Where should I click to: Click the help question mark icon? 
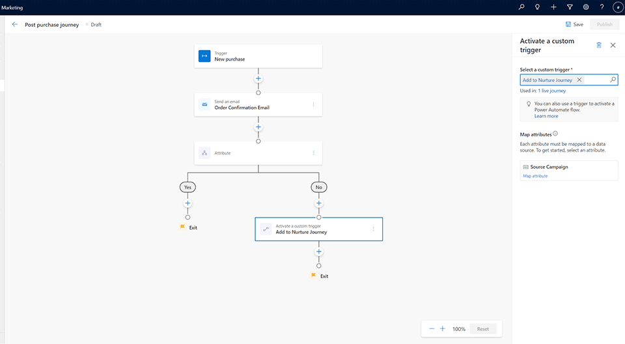coord(602,7)
